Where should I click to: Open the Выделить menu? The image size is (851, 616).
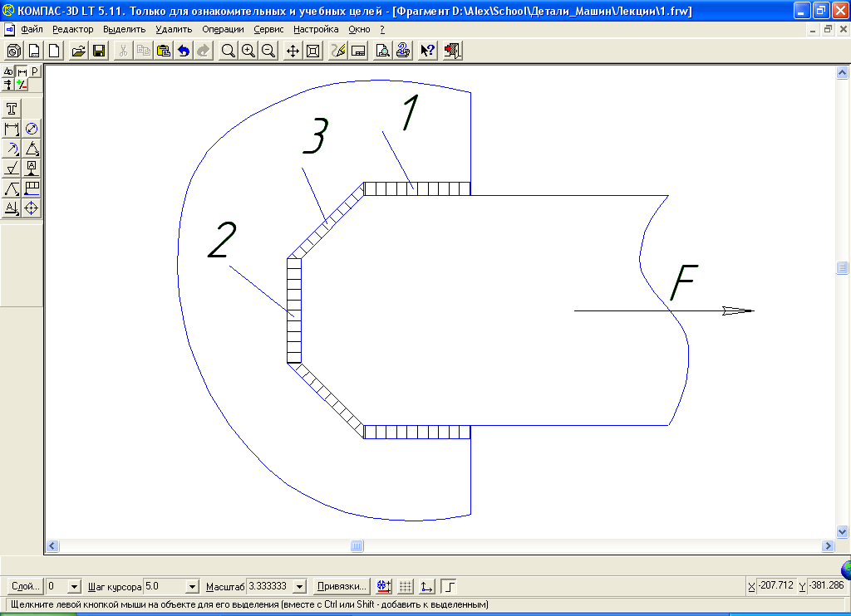click(125, 29)
